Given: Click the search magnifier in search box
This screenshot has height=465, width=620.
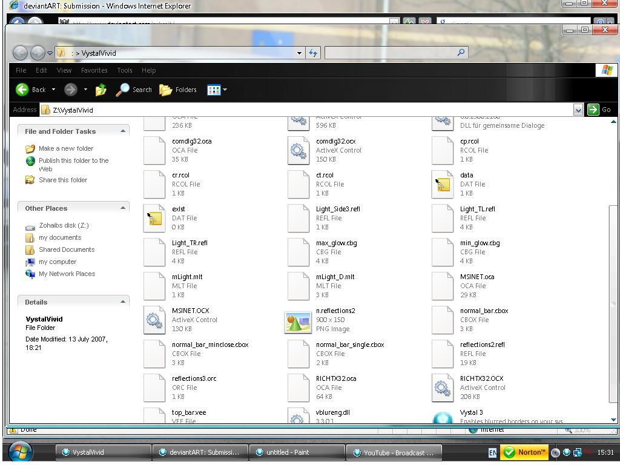Looking at the screenshot, I should 461,52.
